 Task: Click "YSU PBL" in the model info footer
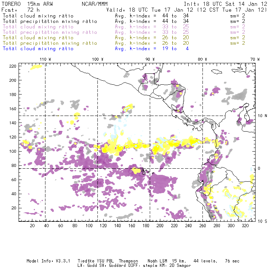point(105,261)
